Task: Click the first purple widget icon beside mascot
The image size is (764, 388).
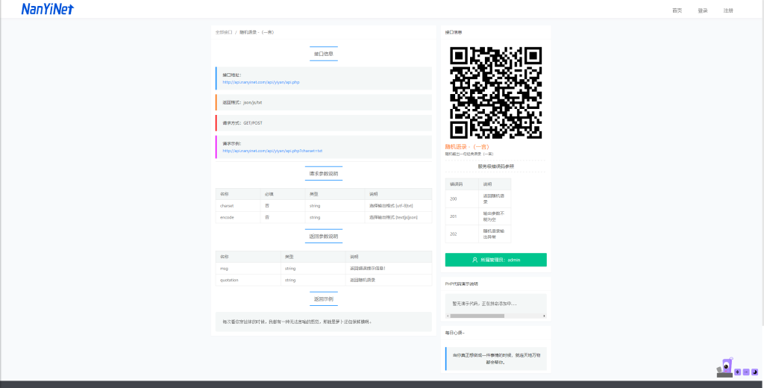Action: tap(737, 372)
